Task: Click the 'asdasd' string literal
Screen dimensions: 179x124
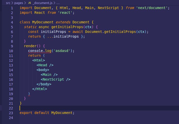Action: tap(62, 51)
